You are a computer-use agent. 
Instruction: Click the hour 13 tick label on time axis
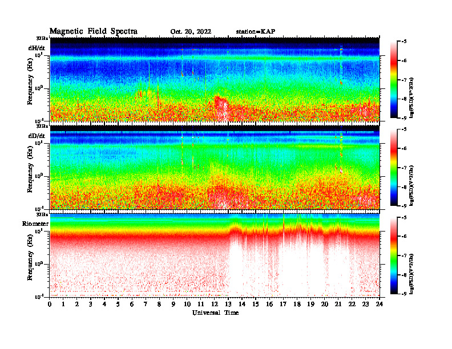[x=228, y=304]
